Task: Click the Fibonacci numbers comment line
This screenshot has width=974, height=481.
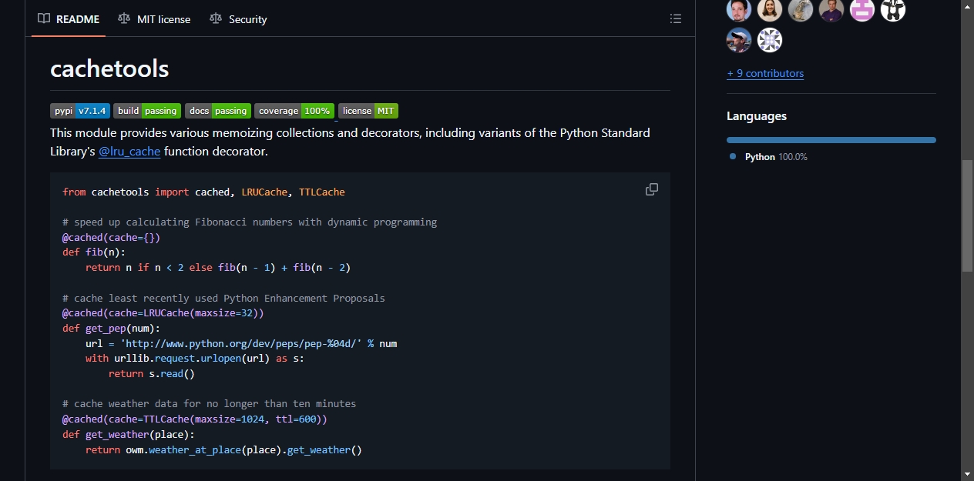Action: 250,222
